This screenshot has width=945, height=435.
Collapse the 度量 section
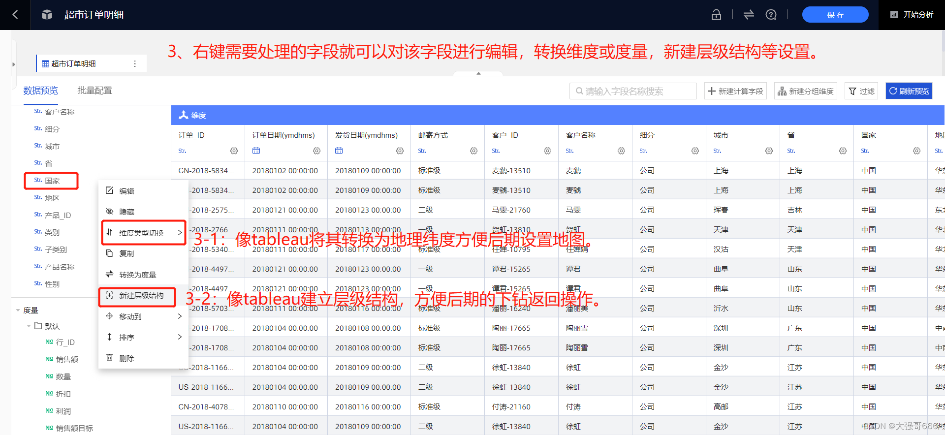[18, 311]
